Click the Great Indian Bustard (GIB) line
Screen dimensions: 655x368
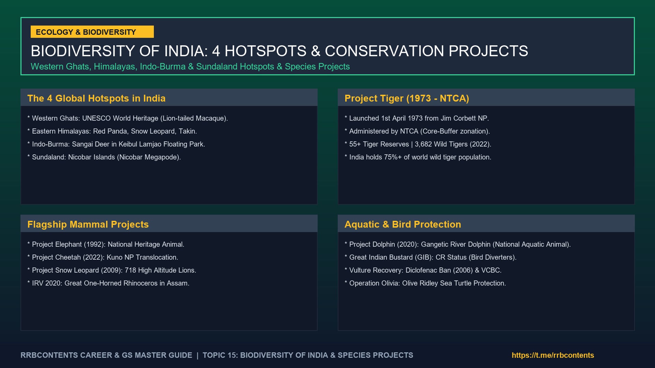click(431, 257)
